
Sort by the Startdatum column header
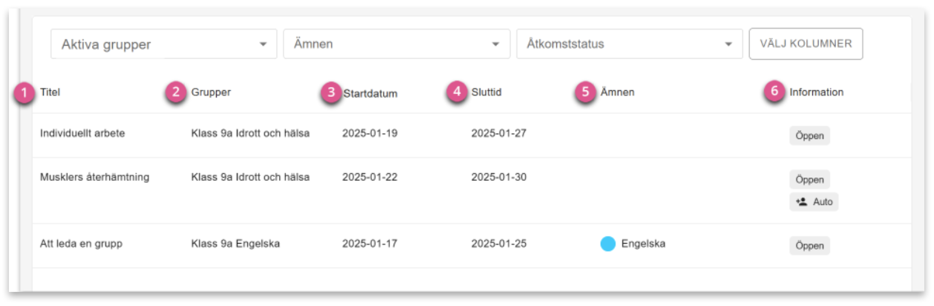coord(370,93)
